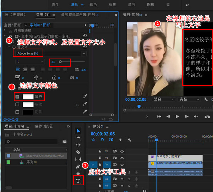The image size is (213, 192).
Task: Step forward one frame
Action: point(187,116)
